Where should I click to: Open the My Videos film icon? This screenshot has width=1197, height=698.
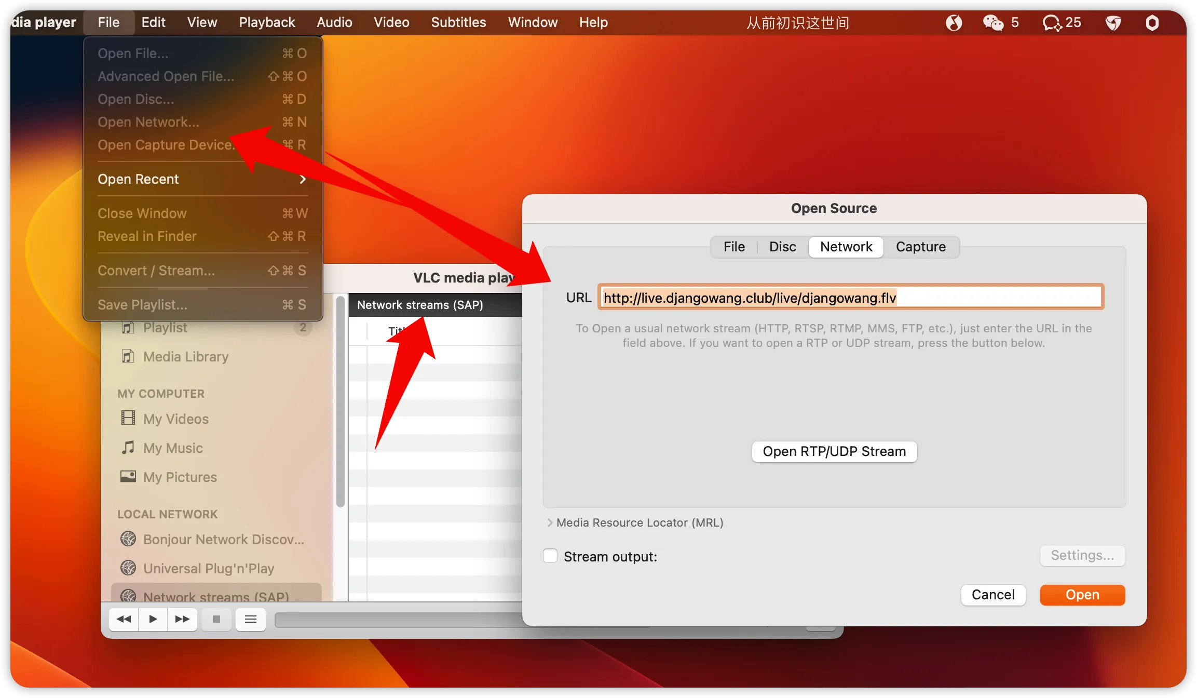coord(128,418)
